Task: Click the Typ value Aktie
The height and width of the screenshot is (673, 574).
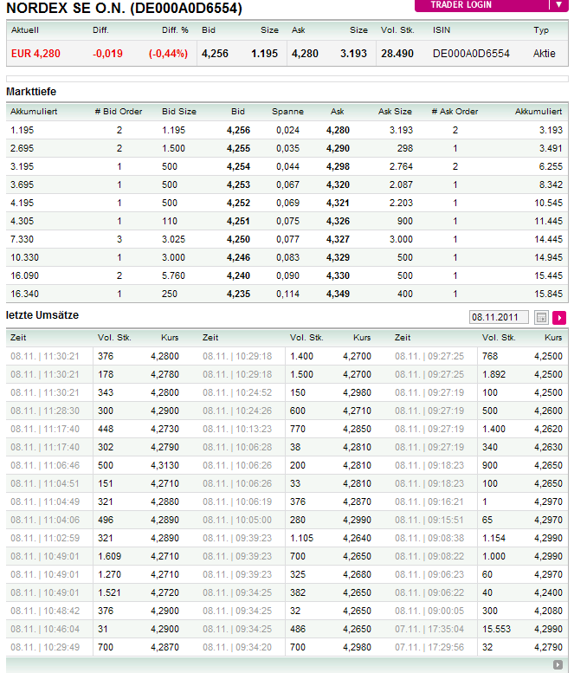Action: [x=544, y=54]
